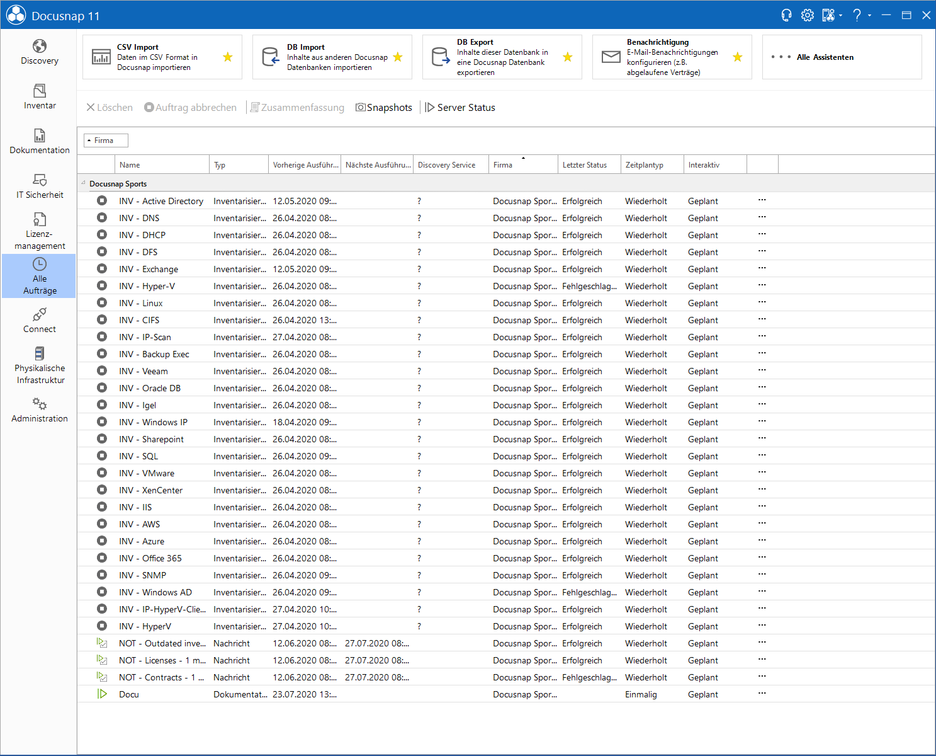Open the Connect sidebar section
The height and width of the screenshot is (756, 936).
tap(39, 321)
